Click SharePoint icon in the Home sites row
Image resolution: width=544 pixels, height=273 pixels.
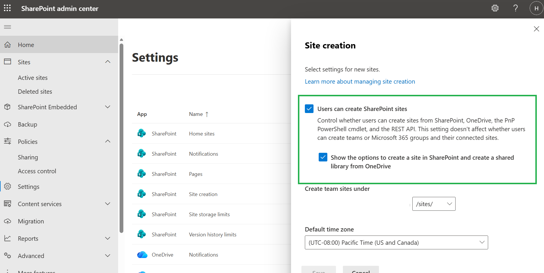pyautogui.click(x=141, y=133)
